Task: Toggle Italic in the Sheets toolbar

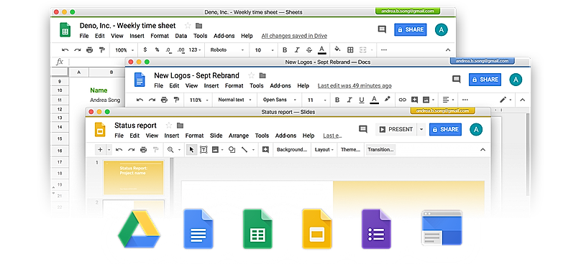Action: point(297,50)
